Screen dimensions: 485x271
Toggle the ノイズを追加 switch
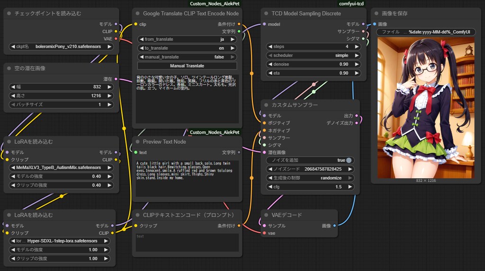[349, 160]
